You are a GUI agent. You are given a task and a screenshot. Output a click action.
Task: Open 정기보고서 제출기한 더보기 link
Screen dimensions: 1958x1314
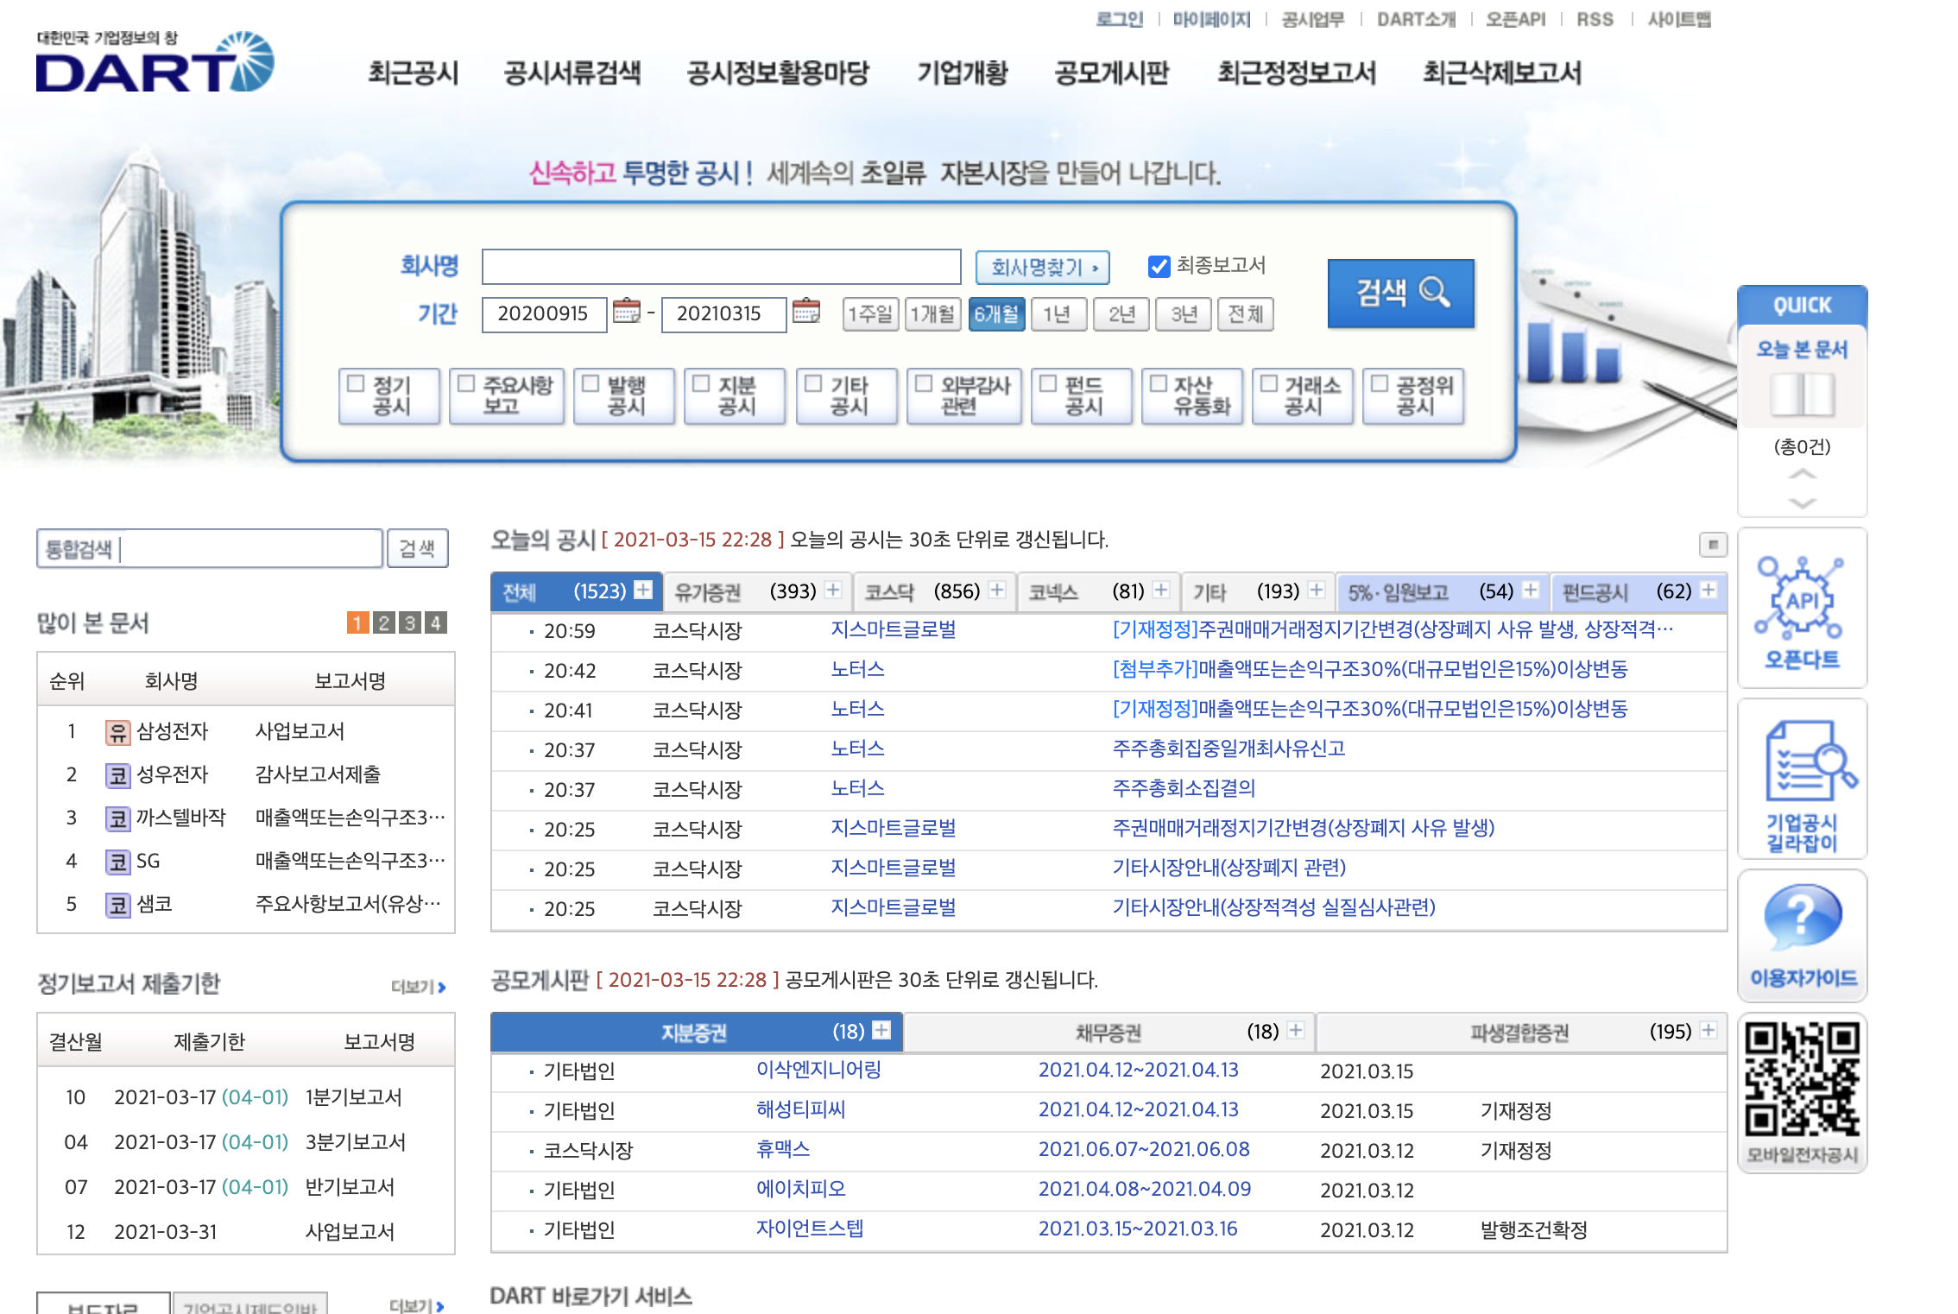pos(418,987)
